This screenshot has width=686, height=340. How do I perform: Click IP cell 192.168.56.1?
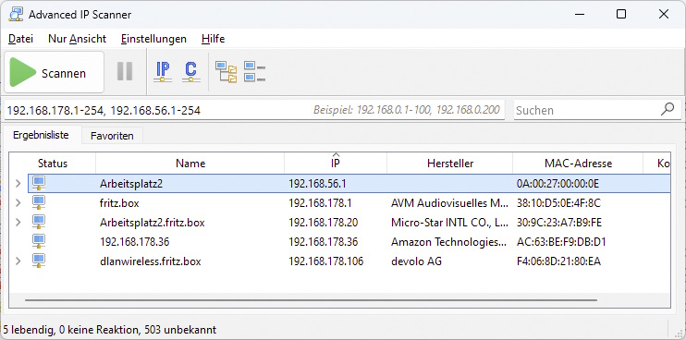pyautogui.click(x=317, y=184)
